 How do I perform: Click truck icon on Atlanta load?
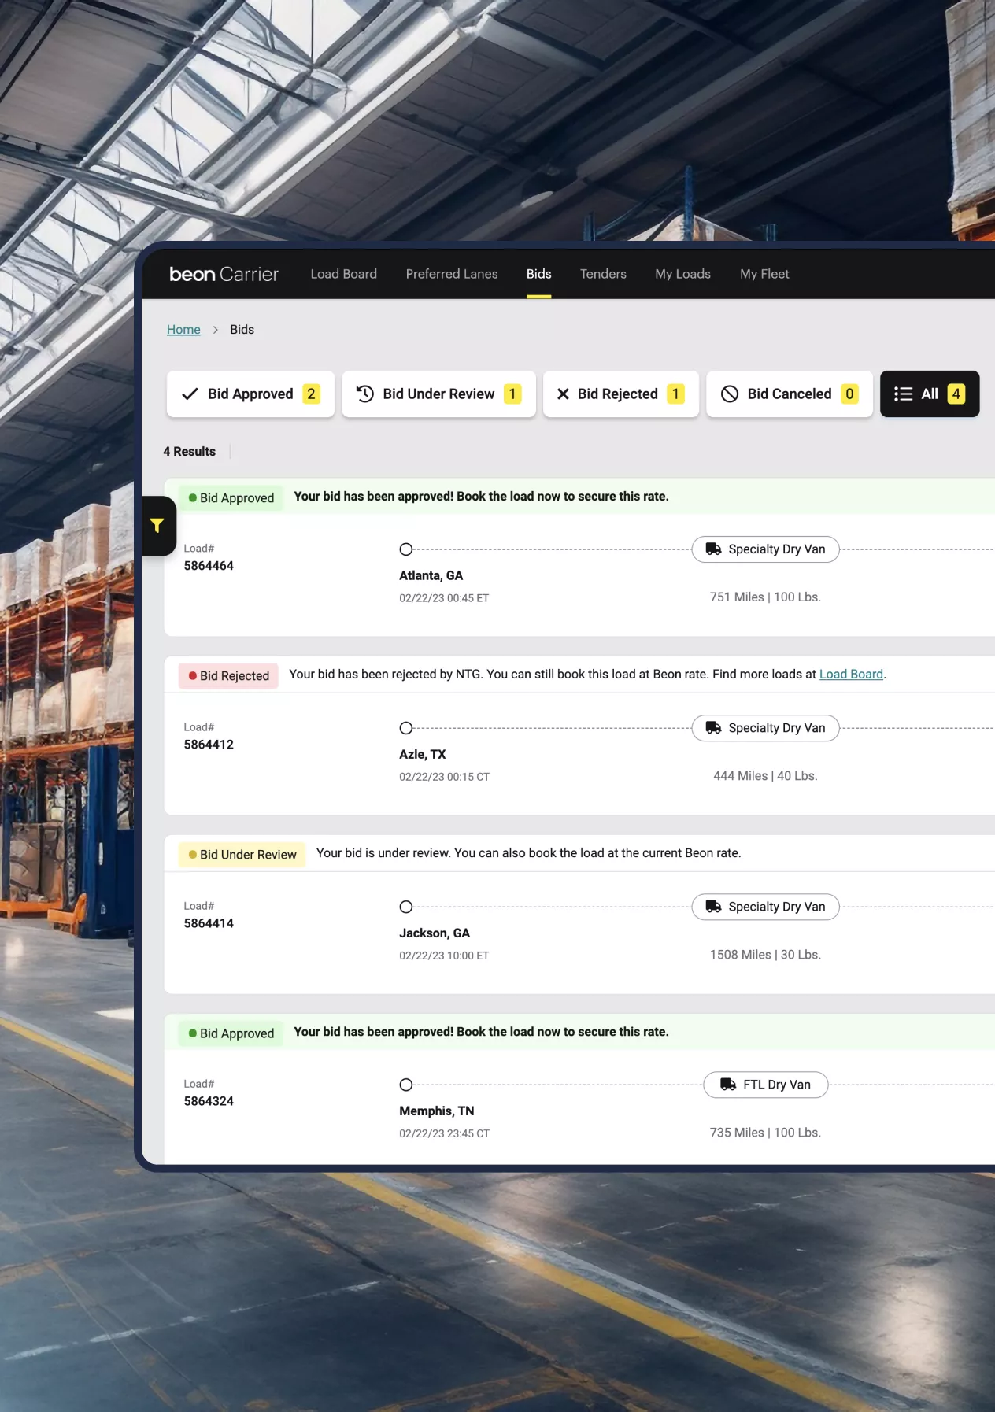point(713,549)
